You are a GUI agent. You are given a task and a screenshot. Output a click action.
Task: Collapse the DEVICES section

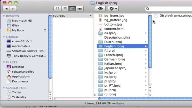coord(4,16)
